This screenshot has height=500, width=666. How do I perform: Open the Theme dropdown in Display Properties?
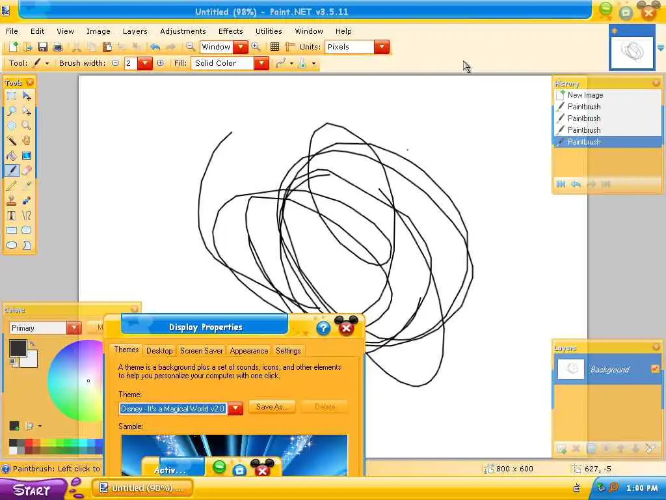pyautogui.click(x=235, y=409)
